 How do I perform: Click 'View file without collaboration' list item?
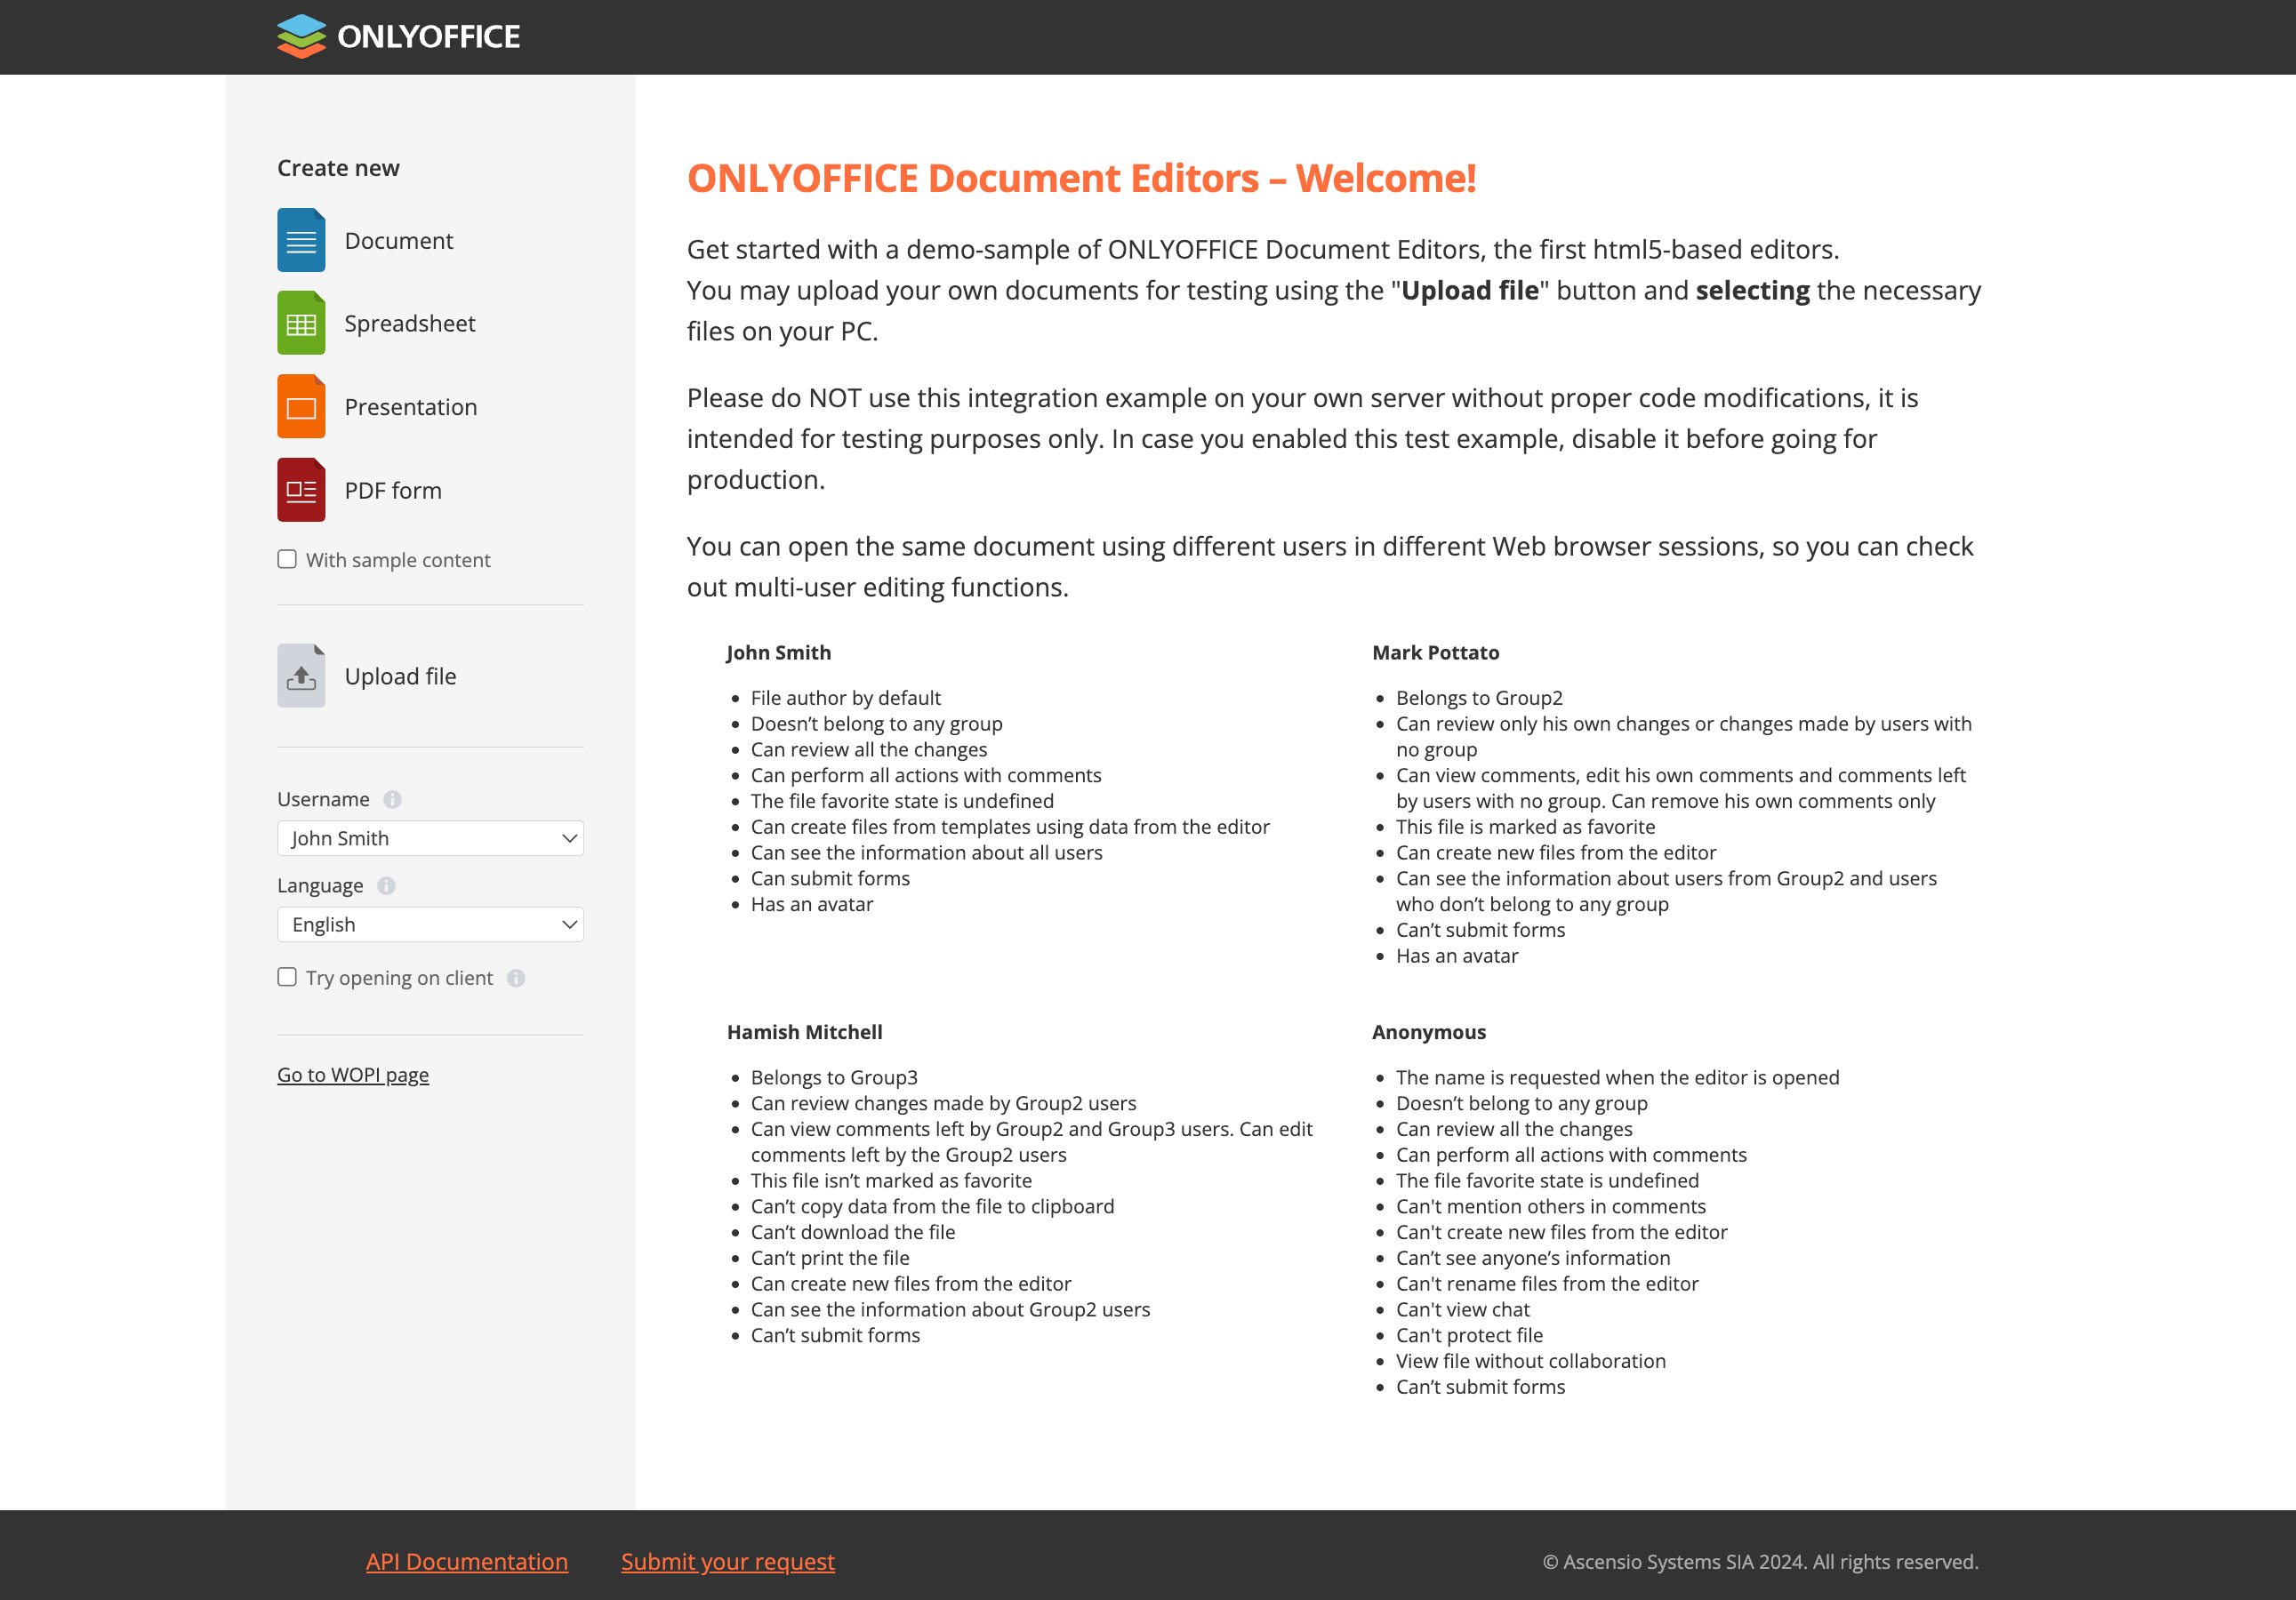coord(1531,1361)
